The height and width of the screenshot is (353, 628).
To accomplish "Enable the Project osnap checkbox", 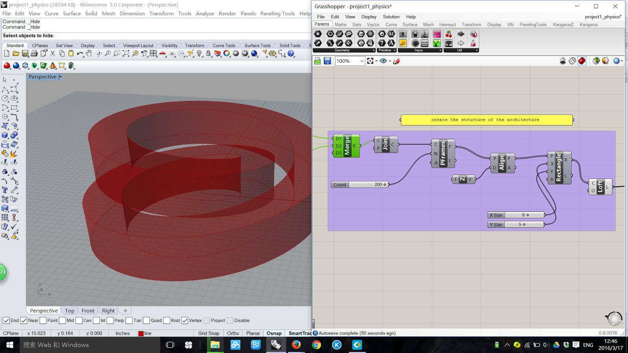I will coord(206,320).
